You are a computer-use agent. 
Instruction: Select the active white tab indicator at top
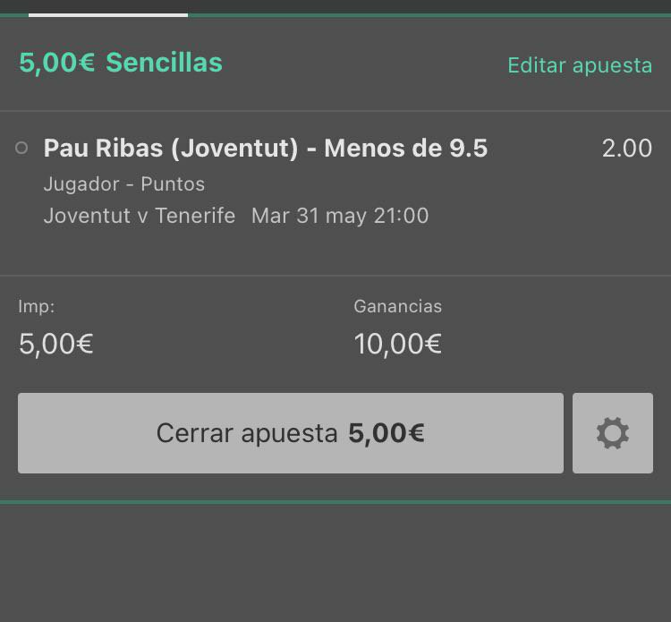tap(108, 15)
